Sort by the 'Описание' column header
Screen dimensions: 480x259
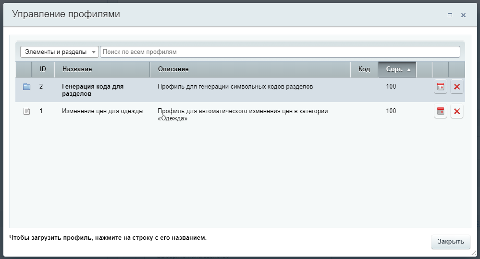(250, 69)
